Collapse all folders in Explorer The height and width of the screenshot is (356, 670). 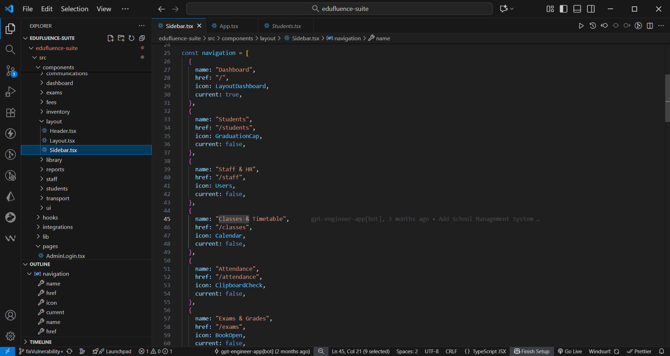[142, 38]
